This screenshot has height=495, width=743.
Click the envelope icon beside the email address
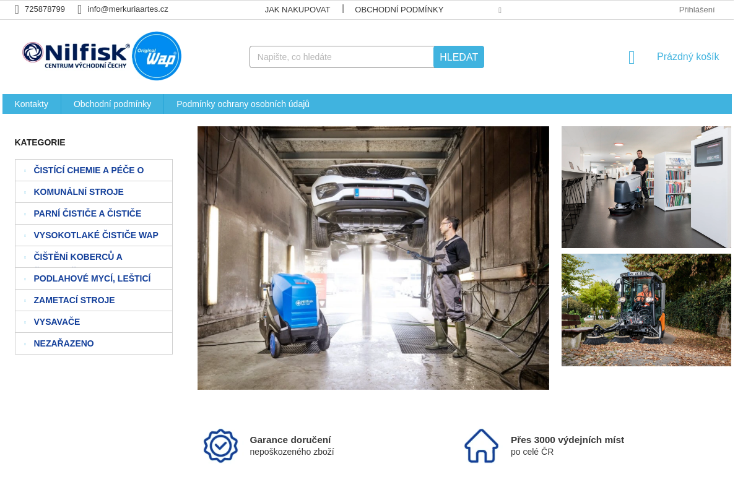79,9
